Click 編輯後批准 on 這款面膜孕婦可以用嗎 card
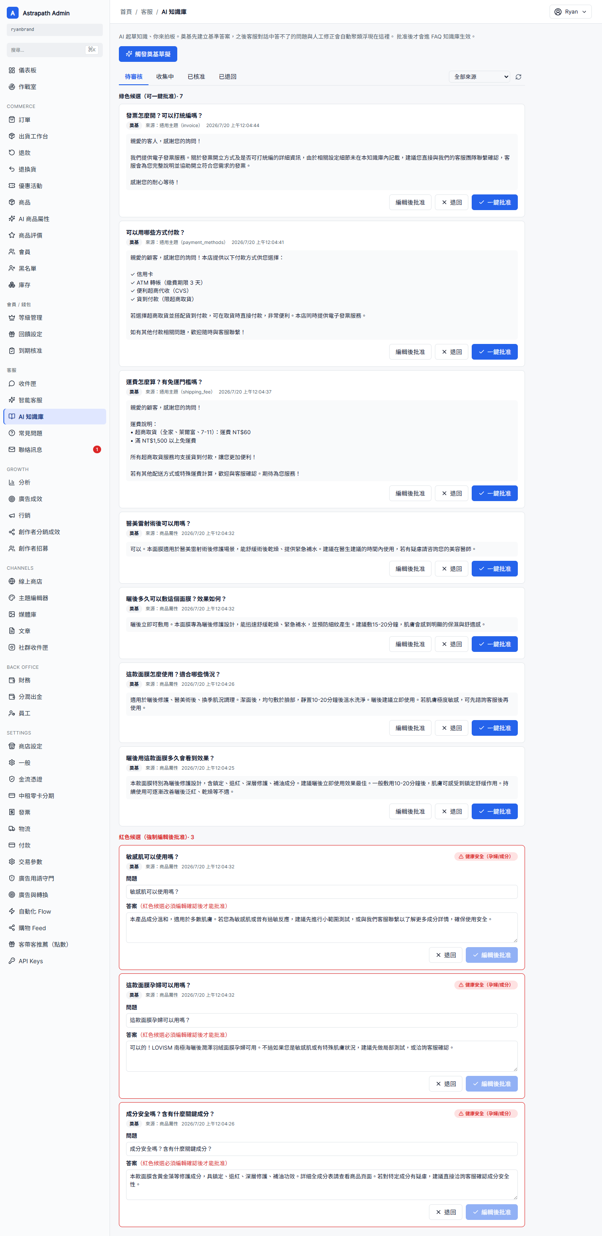 coord(492,1084)
